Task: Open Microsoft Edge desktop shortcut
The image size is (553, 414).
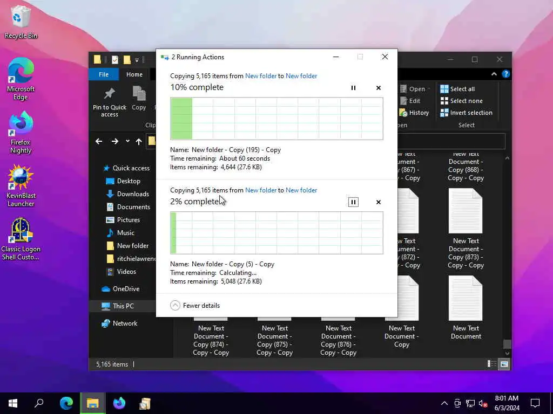Action: click(x=21, y=79)
